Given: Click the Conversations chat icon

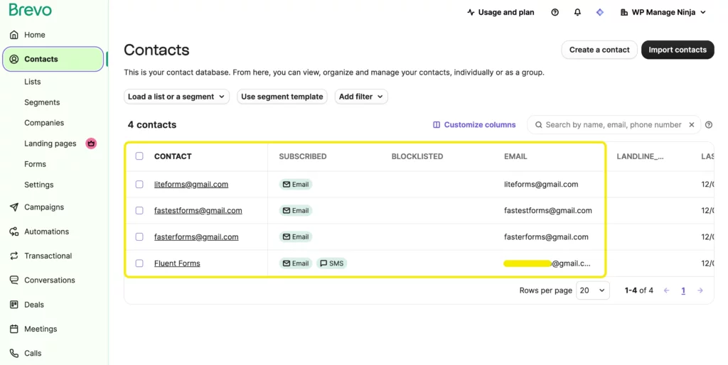Looking at the screenshot, I should pos(14,280).
